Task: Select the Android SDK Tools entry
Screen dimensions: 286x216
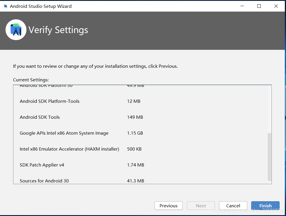Action: pyautogui.click(x=39, y=117)
